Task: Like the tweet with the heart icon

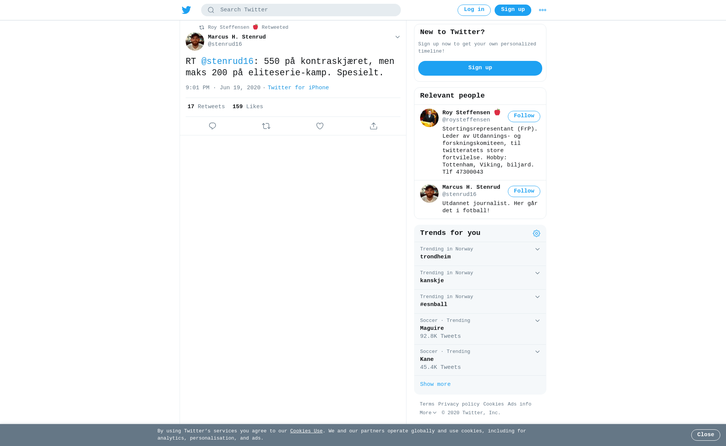Action: [320, 126]
